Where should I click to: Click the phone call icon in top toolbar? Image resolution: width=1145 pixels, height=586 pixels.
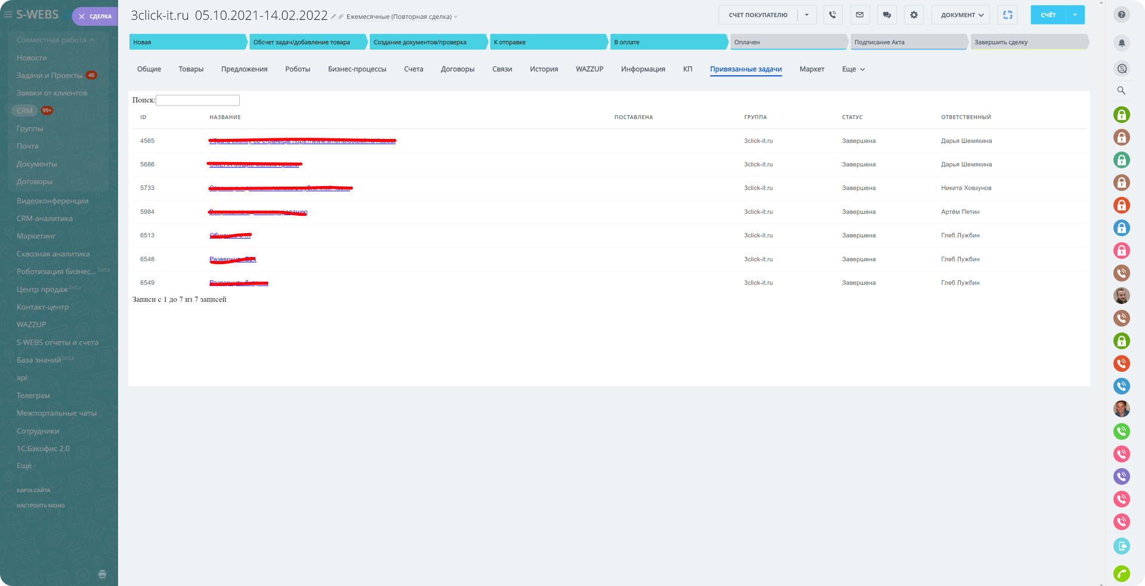[833, 15]
